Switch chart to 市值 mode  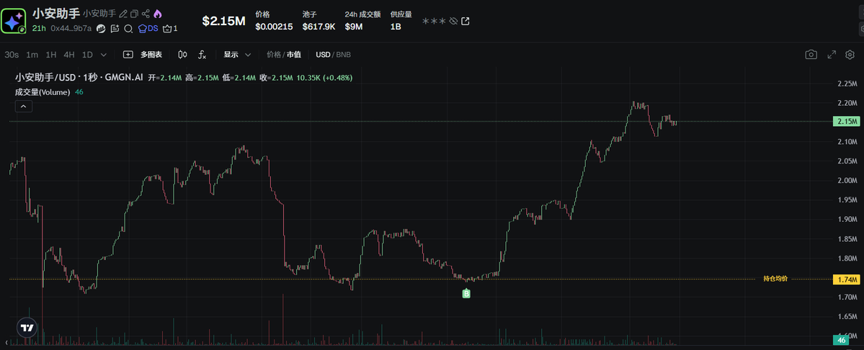tap(294, 55)
